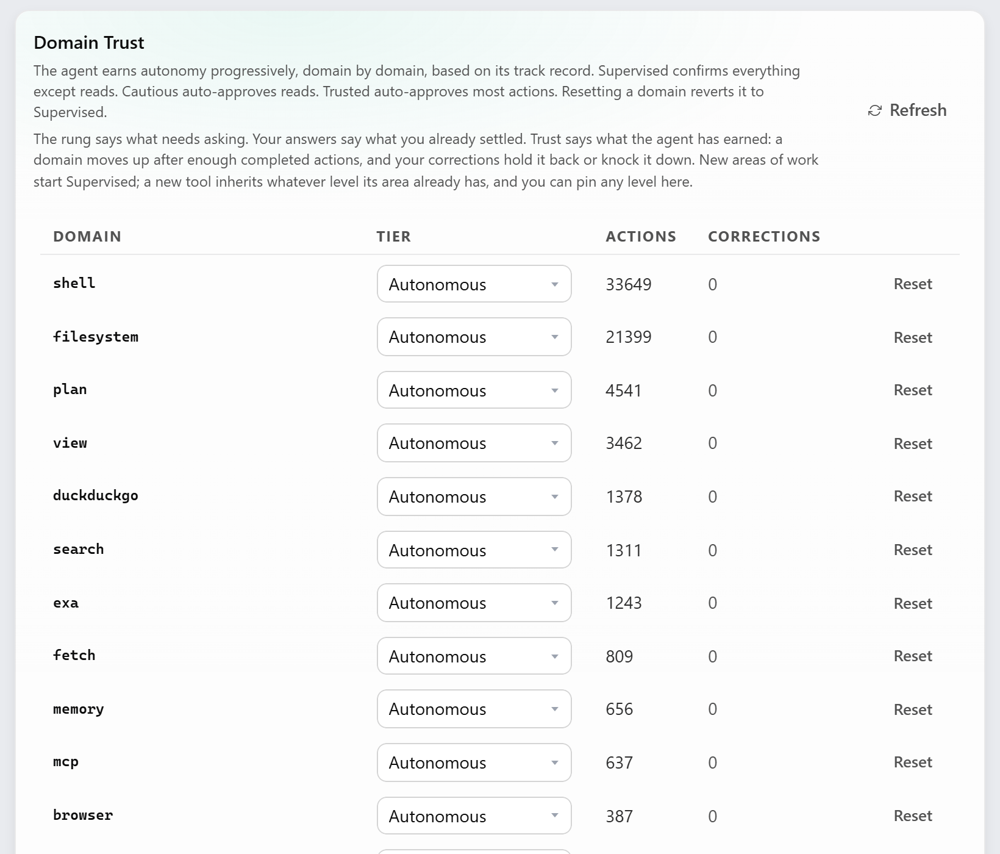Open the browser tier dropdown
1000x854 pixels.
474,816
